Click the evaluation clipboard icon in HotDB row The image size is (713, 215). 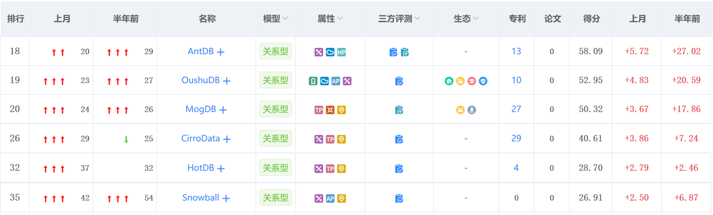click(399, 169)
